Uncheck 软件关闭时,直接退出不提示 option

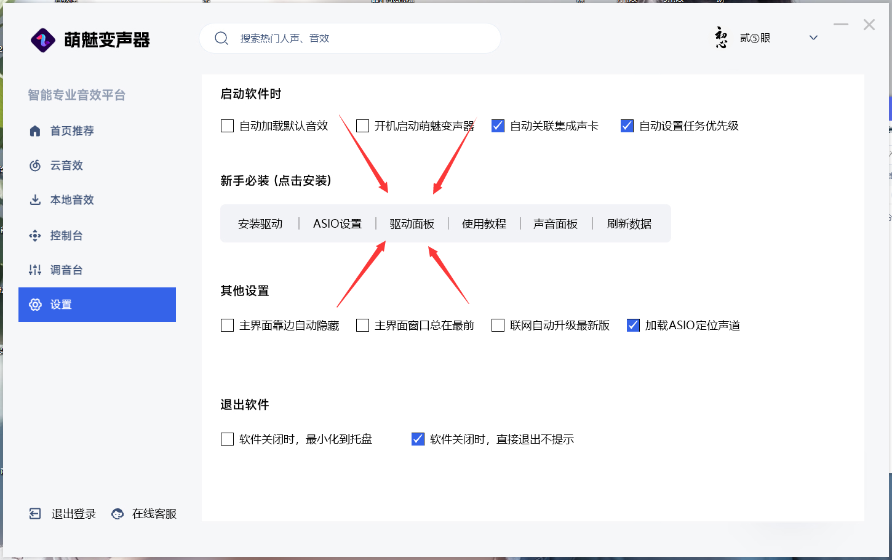[418, 439]
